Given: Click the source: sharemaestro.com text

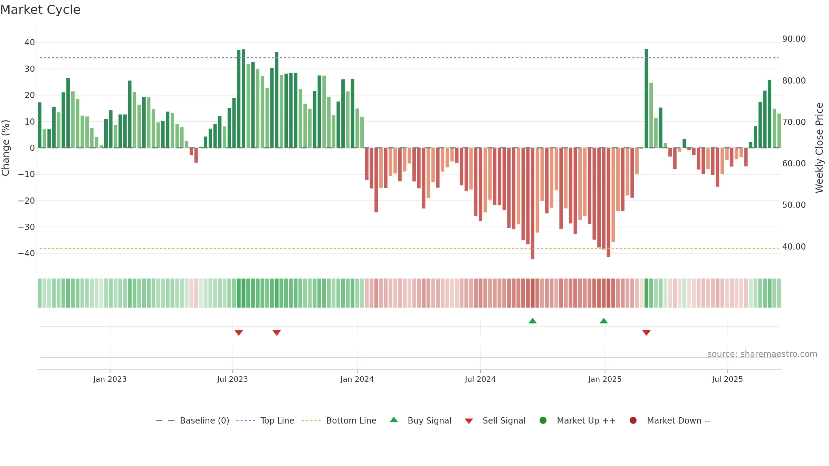Looking at the screenshot, I should click(x=762, y=354).
